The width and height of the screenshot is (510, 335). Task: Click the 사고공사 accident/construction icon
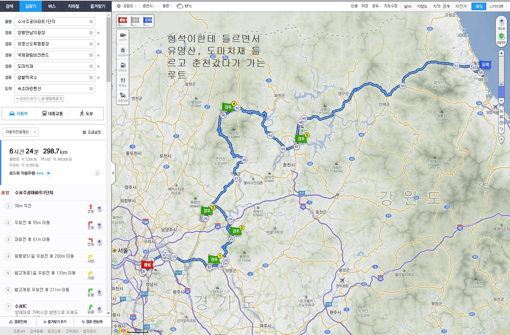point(123,52)
